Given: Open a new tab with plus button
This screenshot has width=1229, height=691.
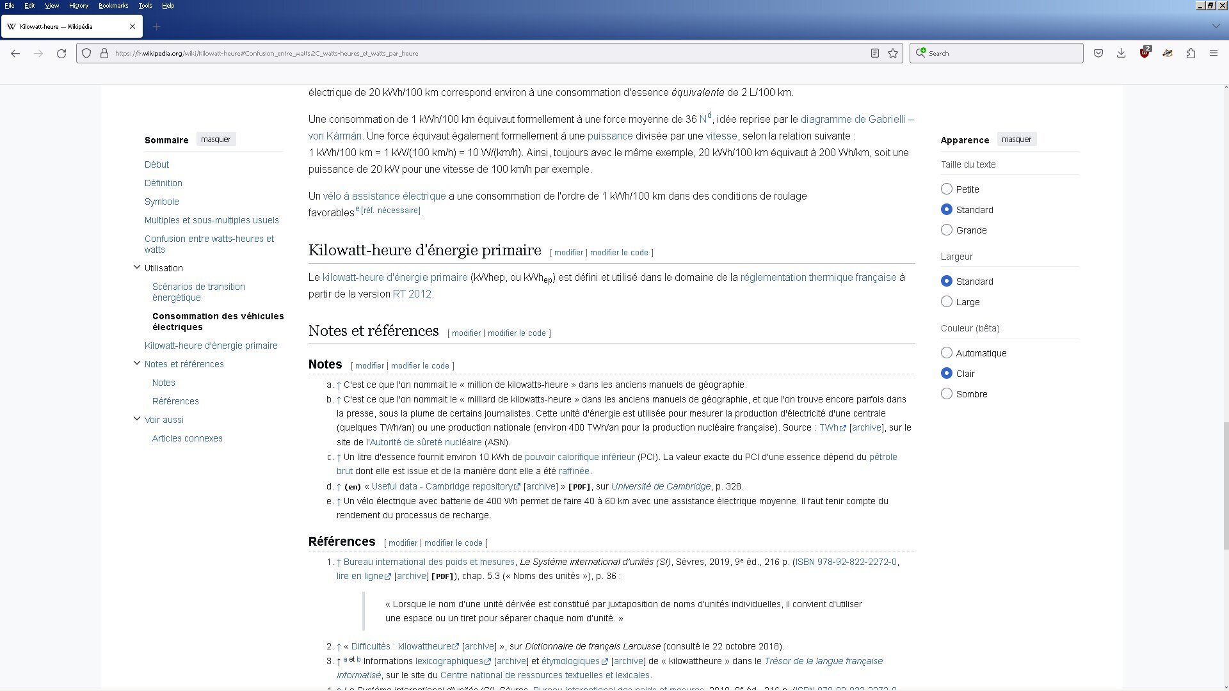Looking at the screenshot, I should coord(156,26).
